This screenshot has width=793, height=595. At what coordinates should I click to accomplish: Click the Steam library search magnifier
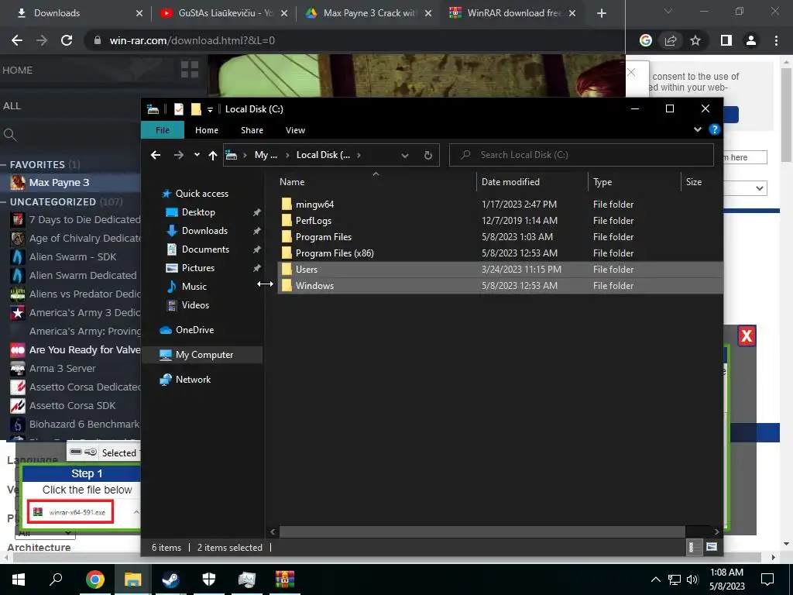[10, 135]
